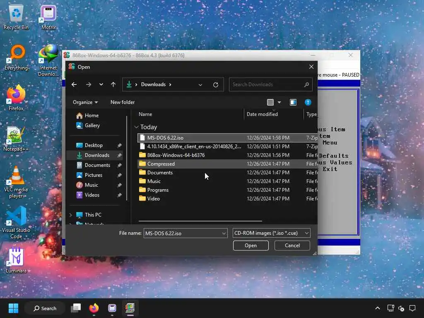Open the File name history dropdown
This screenshot has height=318, width=424.
pyautogui.click(x=224, y=234)
